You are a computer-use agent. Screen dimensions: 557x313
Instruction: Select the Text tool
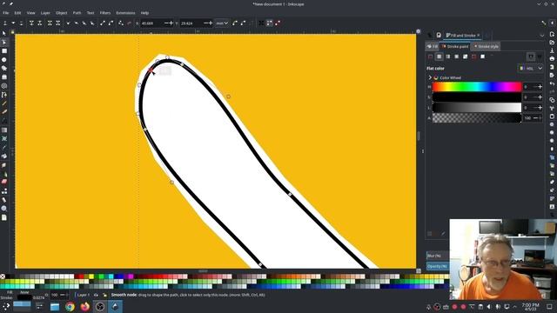(3, 121)
